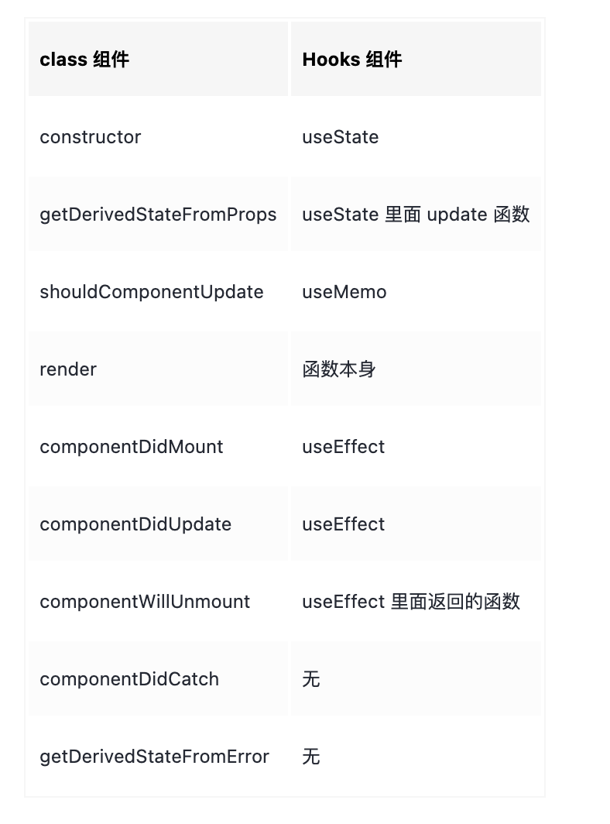610x824 pixels.
Task: Select the shouldComponentUpdate cell
Action: click(152, 292)
